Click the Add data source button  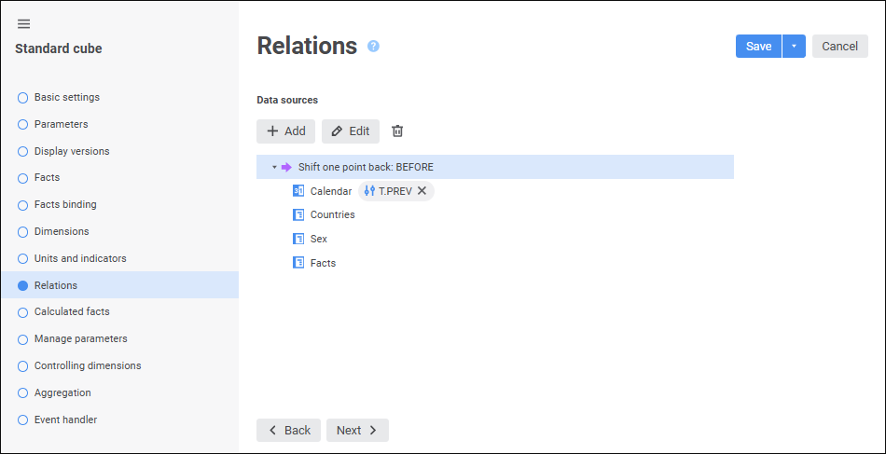[x=285, y=131]
